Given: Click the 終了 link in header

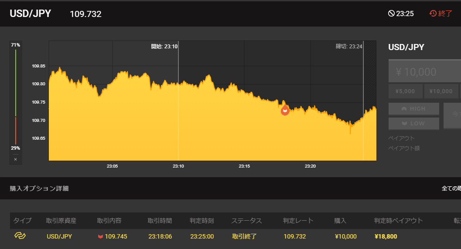Looking at the screenshot, I should 445,13.
